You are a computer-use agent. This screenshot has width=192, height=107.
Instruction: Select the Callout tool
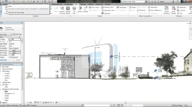pos(86,10)
